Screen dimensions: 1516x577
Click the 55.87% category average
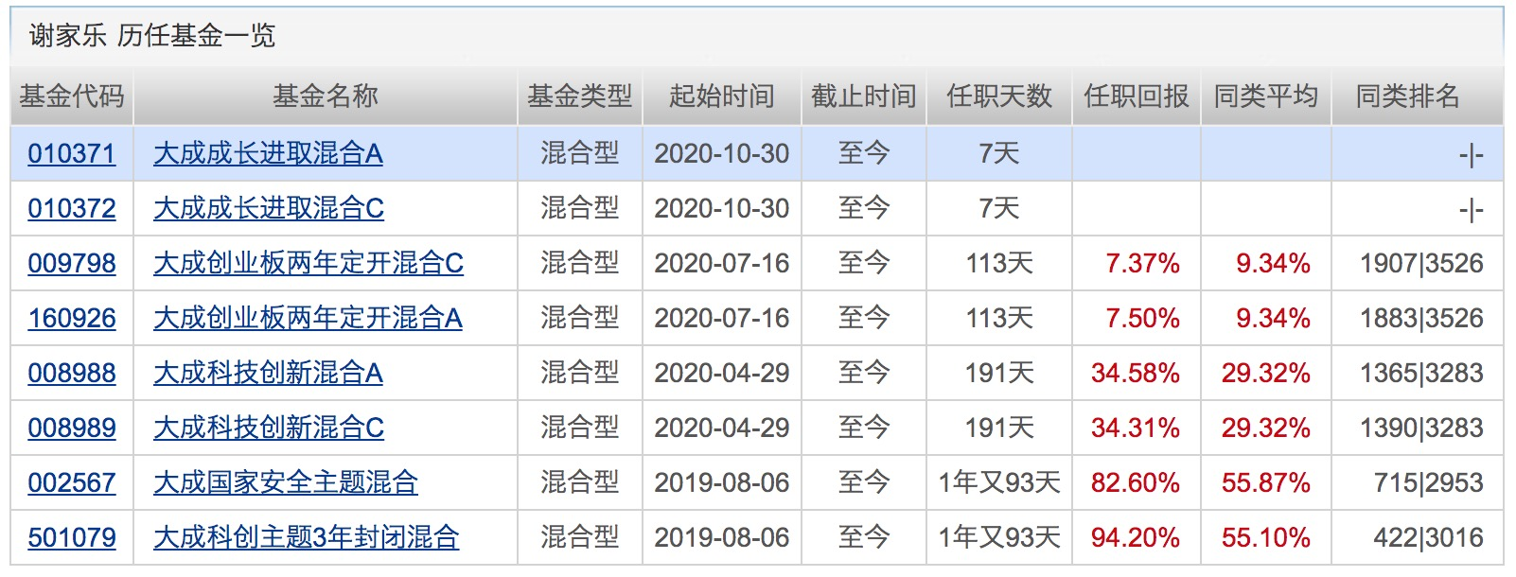click(1266, 483)
